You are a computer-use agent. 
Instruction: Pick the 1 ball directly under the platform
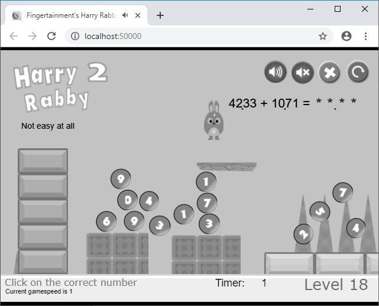click(206, 181)
